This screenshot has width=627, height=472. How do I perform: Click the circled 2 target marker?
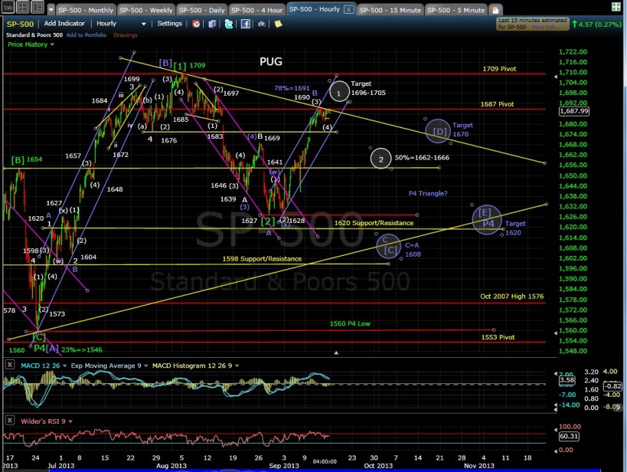(380, 159)
